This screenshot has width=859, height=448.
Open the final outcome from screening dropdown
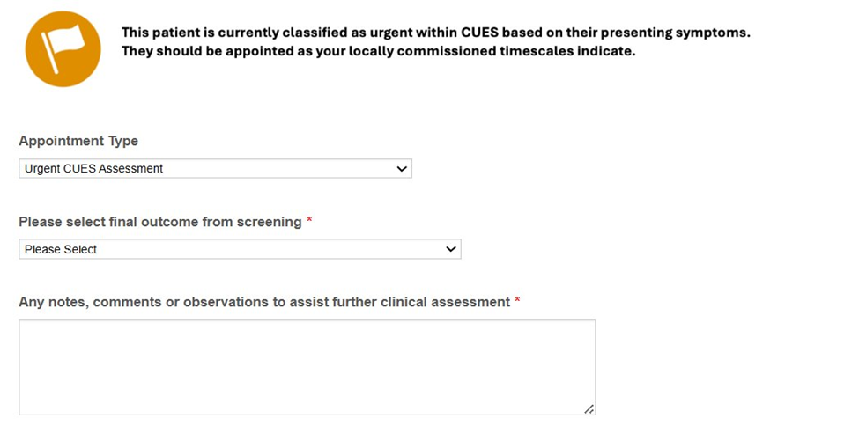coord(240,249)
